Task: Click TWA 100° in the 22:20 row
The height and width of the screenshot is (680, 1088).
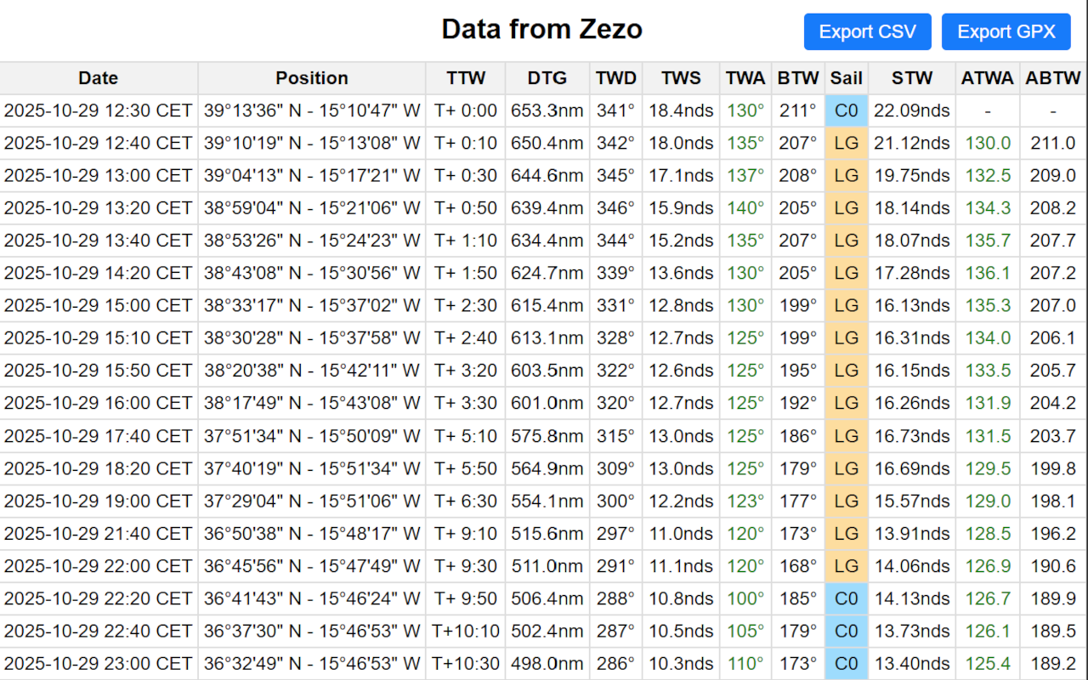Action: pyautogui.click(x=745, y=598)
